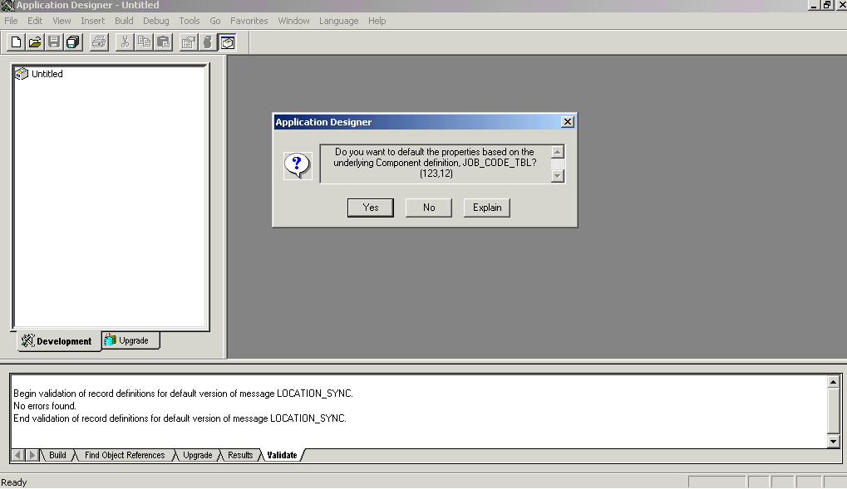Click the Save All stacked disks icon

(x=72, y=42)
